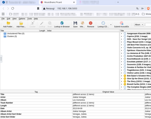
Task: Expand the Caprice album entry
Action: (x=121, y=36)
